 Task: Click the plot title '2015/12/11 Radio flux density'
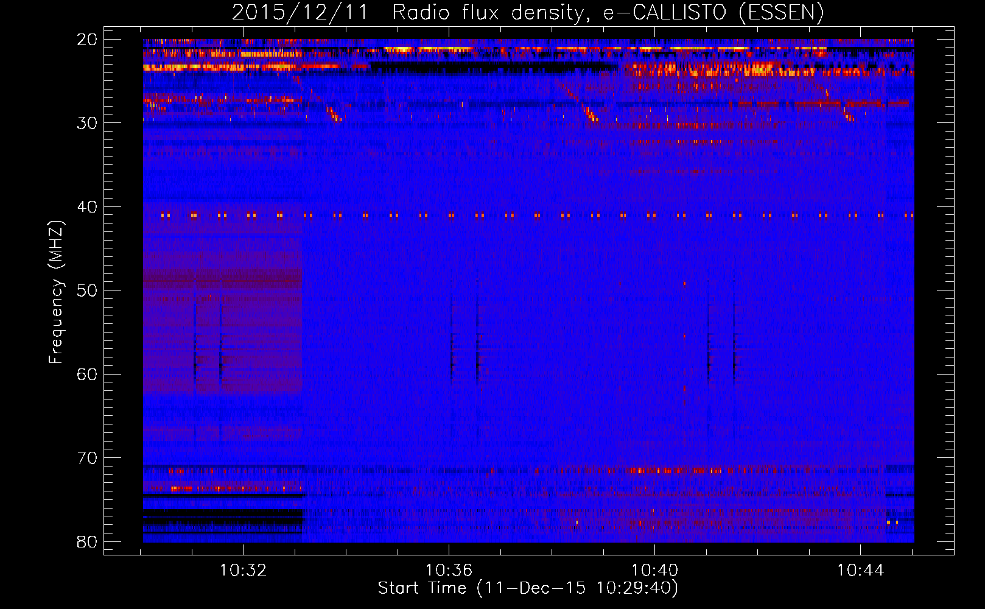[411, 12]
